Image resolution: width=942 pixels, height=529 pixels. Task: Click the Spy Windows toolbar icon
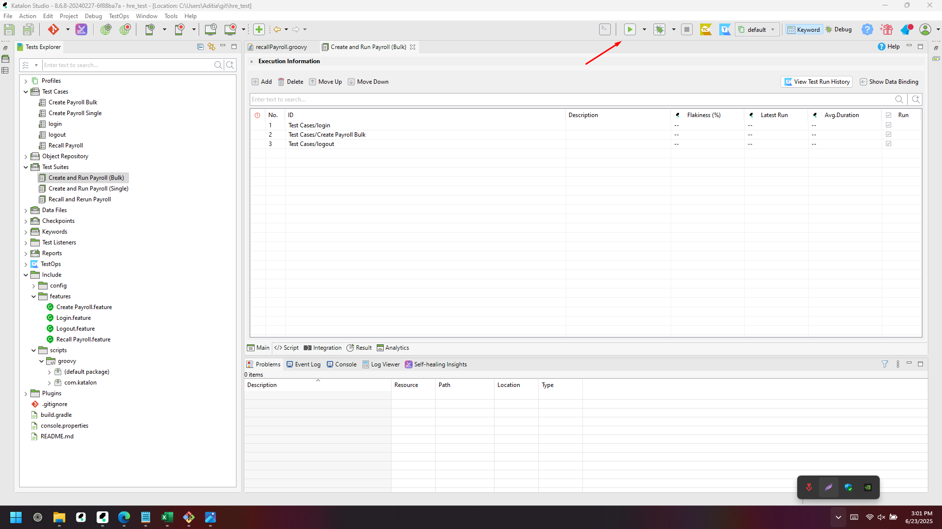tap(211, 29)
